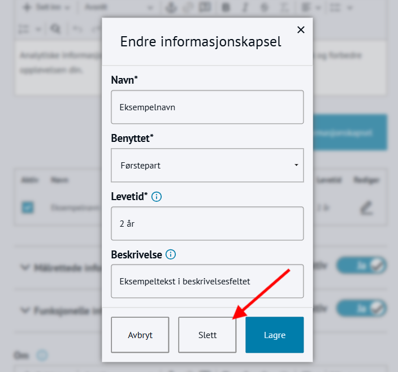Expand the Funksjonelle section chevron
The width and height of the screenshot is (398, 372).
(25, 310)
